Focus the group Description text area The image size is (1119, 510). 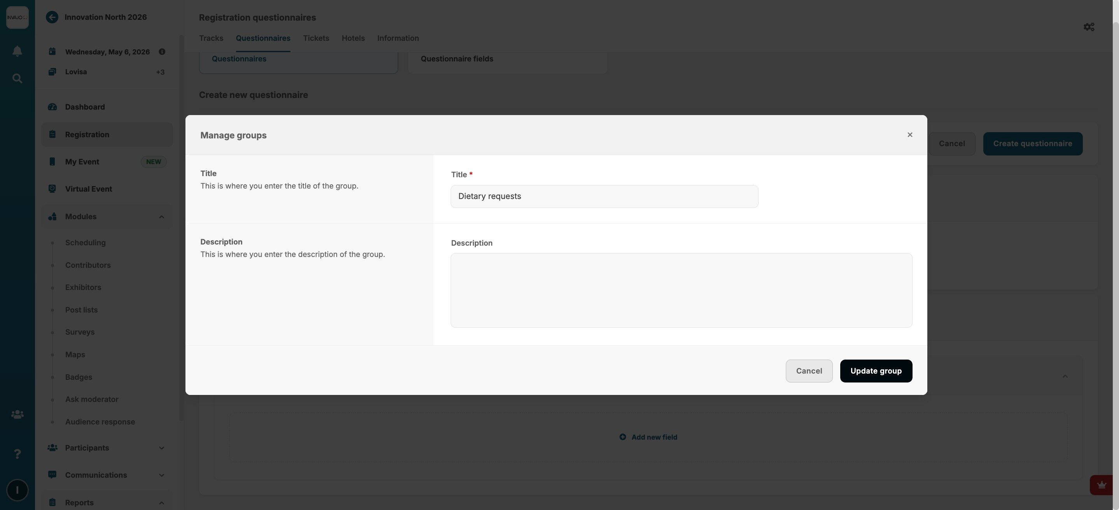click(x=681, y=290)
